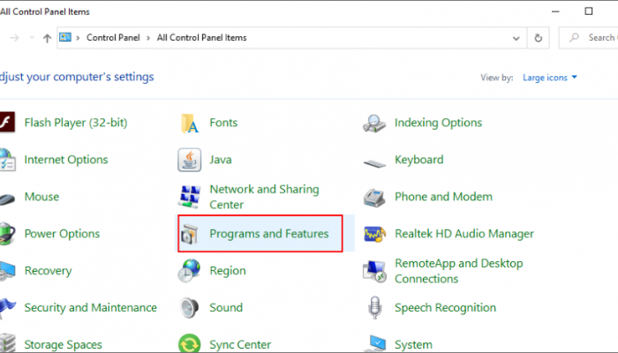
Task: Open the Power Options link
Action: [62, 234]
